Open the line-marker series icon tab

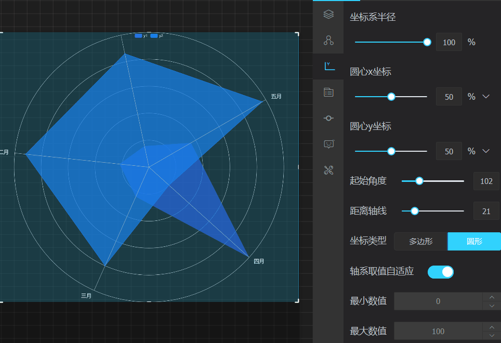pos(328,118)
